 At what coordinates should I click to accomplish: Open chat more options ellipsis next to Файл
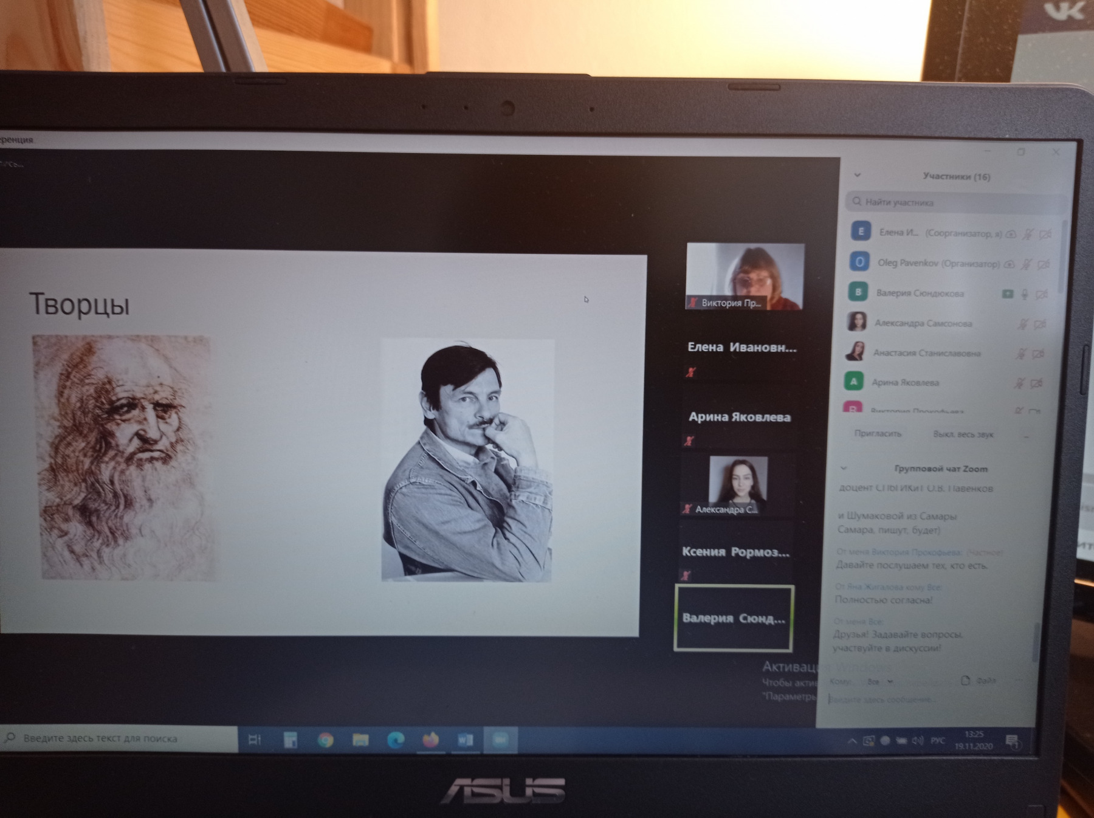(1020, 681)
